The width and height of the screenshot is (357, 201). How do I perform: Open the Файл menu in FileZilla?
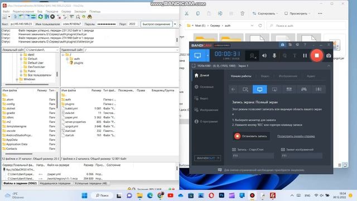6,11
